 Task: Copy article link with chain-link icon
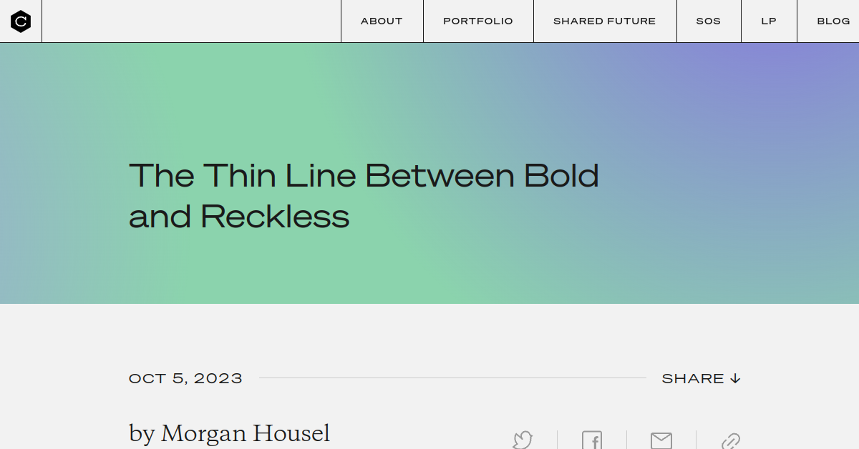pos(730,440)
